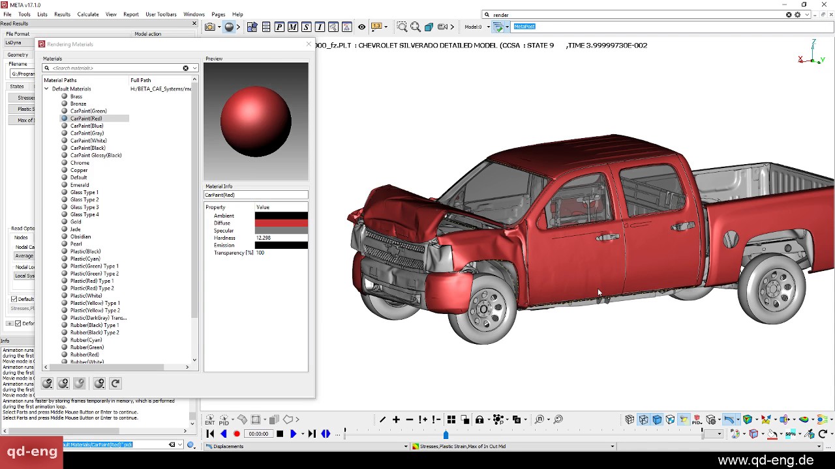Select Glass Type 1 material
The image size is (835, 469).
[x=84, y=192]
